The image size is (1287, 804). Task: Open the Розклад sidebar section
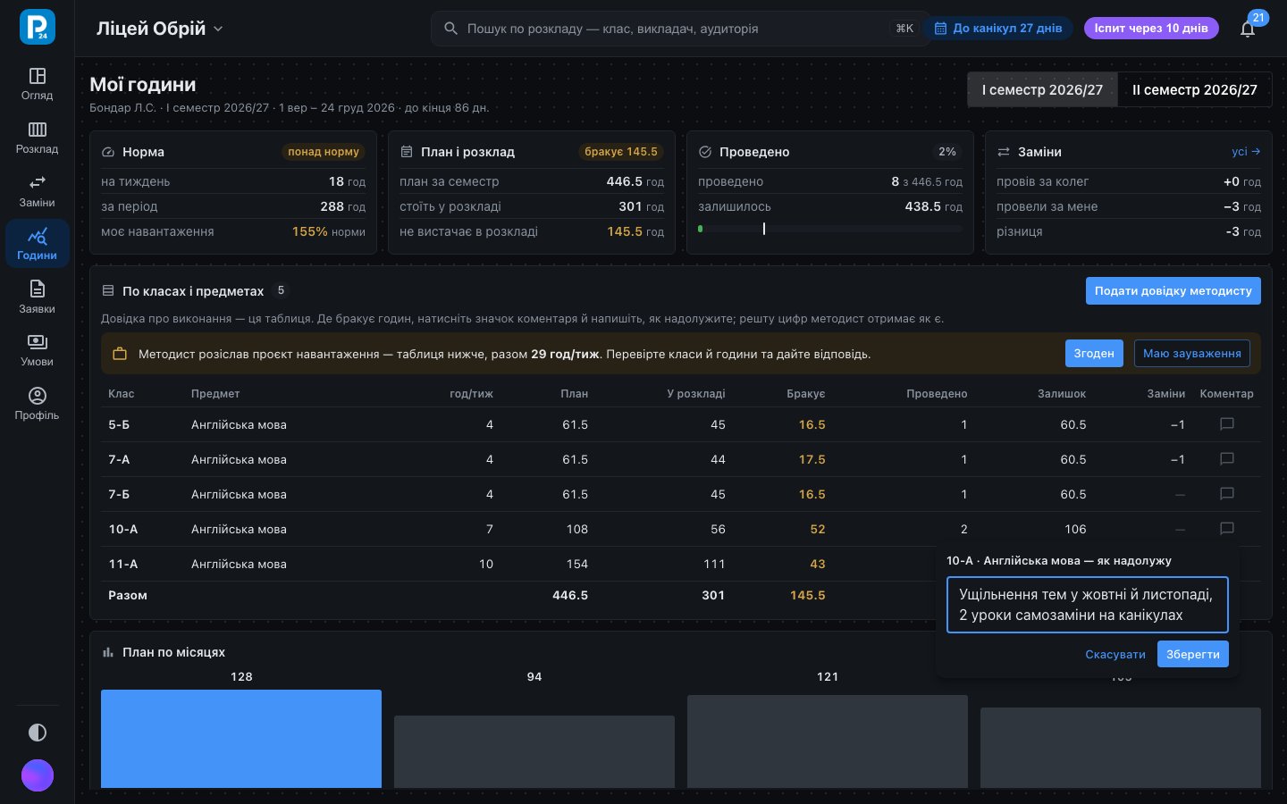click(x=38, y=138)
